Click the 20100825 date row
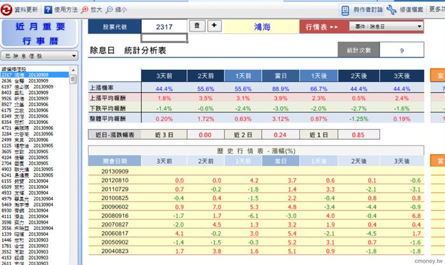The image size is (445, 265). (256, 198)
